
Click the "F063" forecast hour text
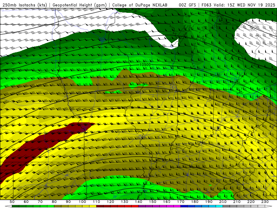(206, 5)
